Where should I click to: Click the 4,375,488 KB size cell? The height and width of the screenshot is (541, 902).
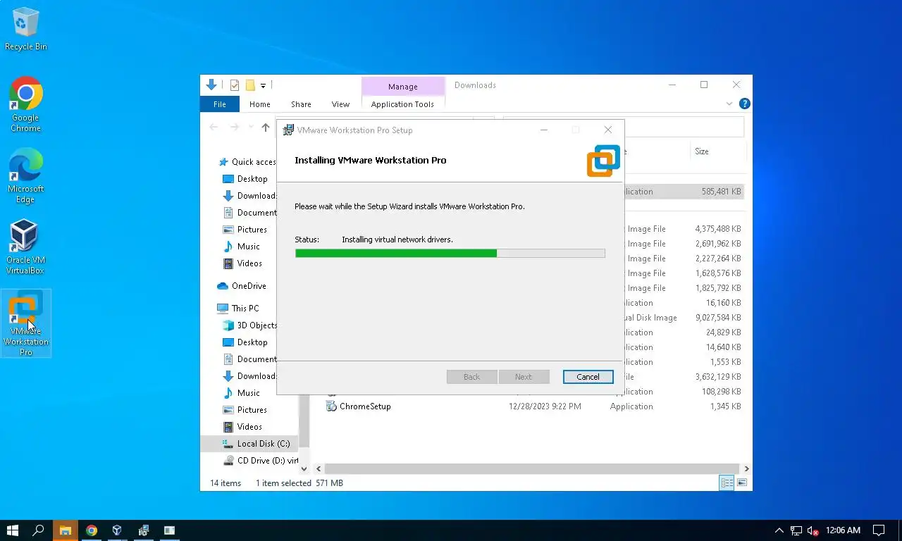click(718, 229)
